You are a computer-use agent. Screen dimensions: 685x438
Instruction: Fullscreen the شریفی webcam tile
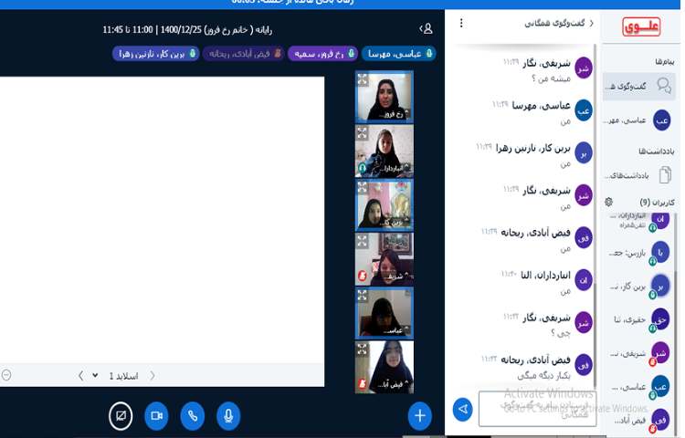tap(363, 241)
